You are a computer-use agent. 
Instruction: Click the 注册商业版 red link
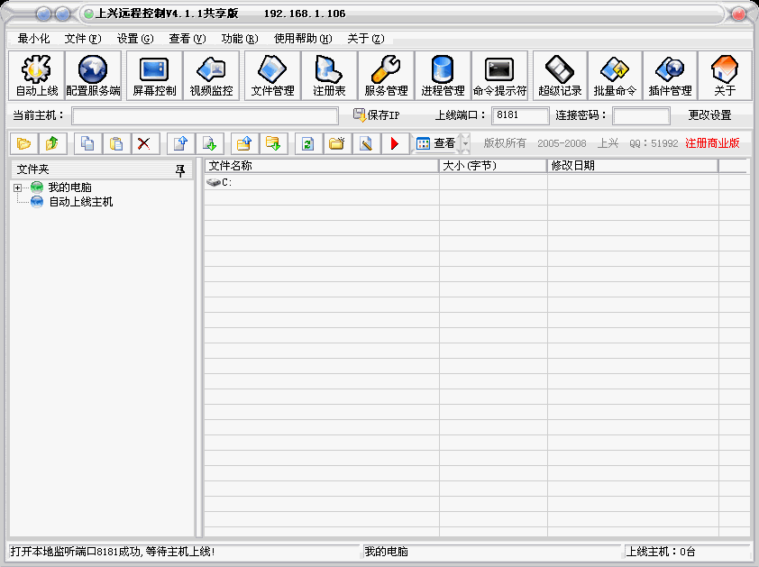pos(712,143)
